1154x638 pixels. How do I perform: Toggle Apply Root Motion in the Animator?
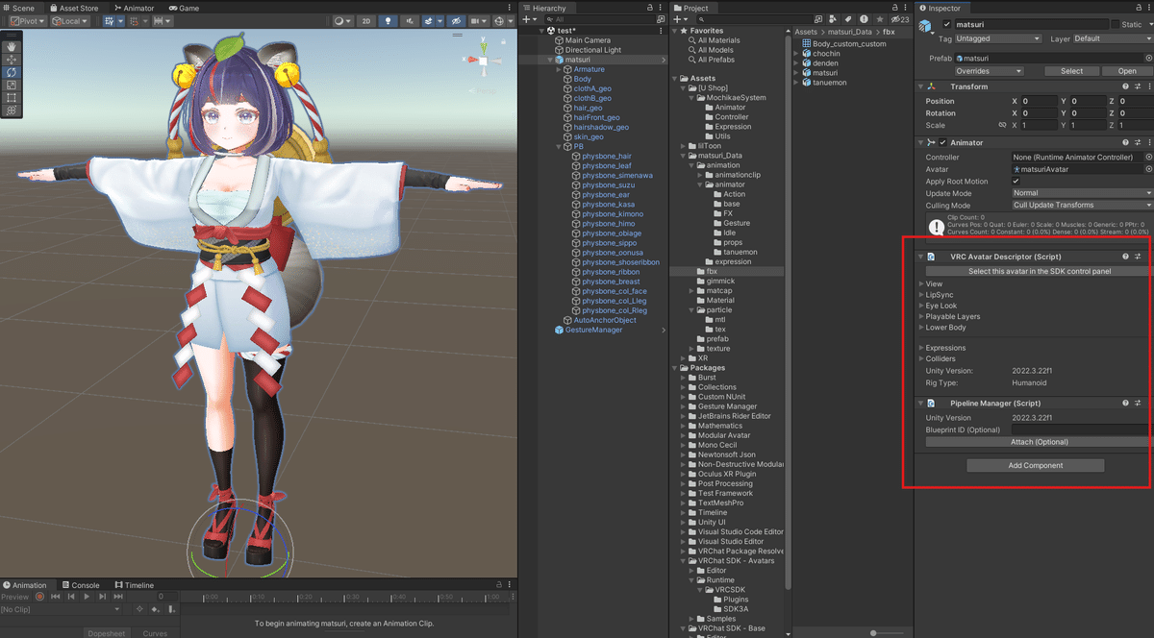click(1016, 181)
